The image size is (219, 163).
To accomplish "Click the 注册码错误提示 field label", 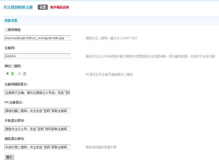I will [x=16, y=84].
